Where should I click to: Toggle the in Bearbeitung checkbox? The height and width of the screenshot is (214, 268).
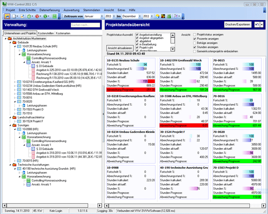pos(137,44)
